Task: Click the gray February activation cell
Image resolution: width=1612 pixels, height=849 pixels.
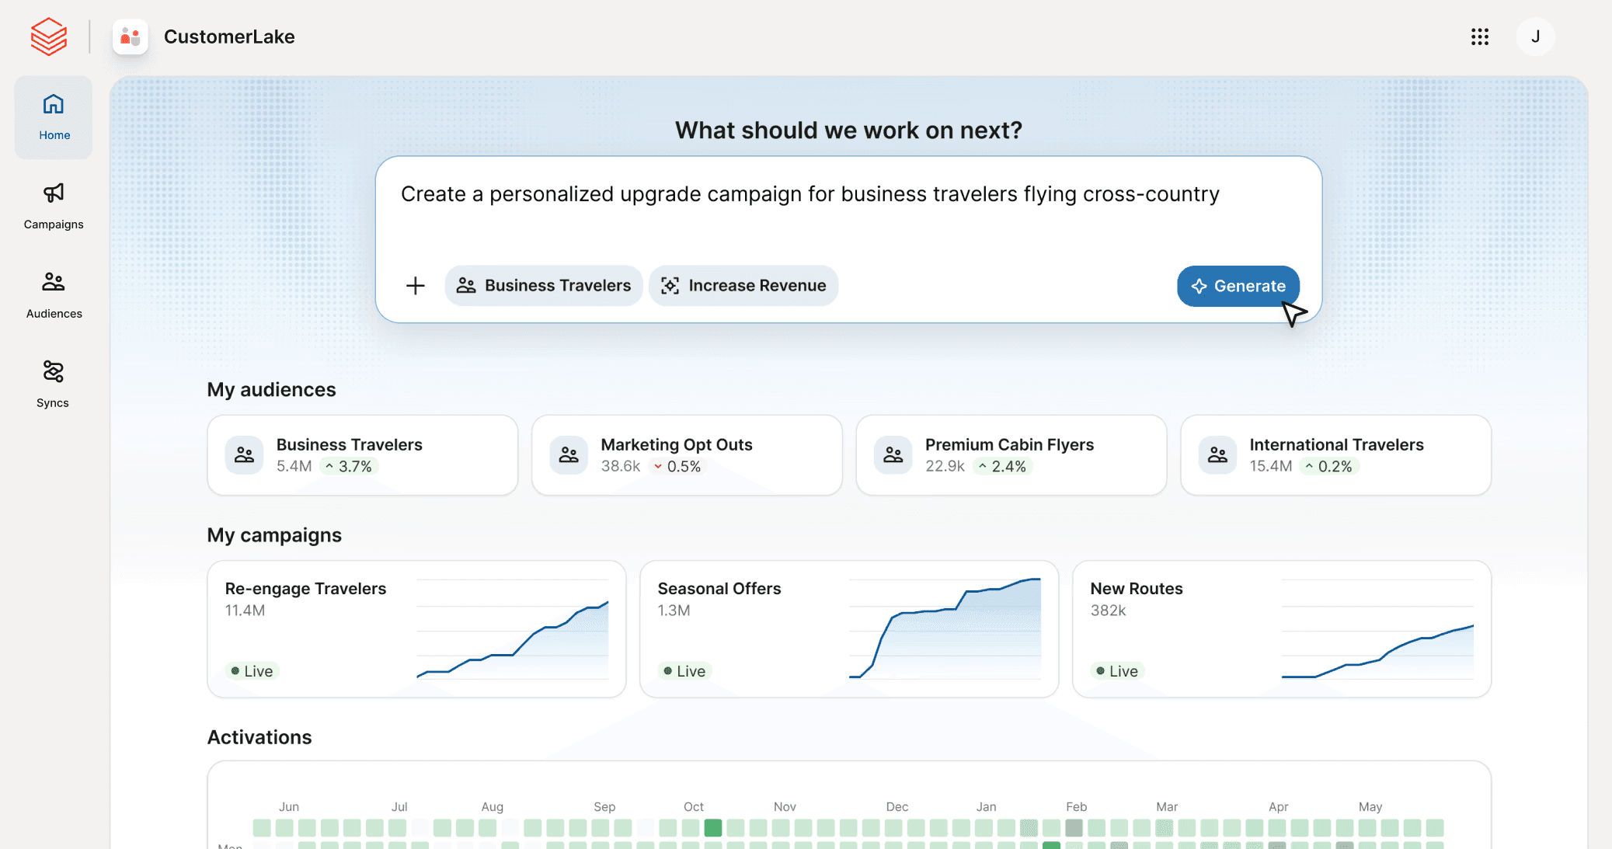Action: [x=1074, y=828]
